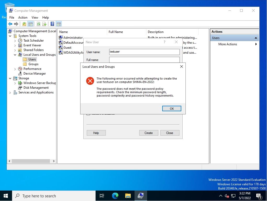267x201 pixels.
Task: Collapse the Local Users and Groups node
Action: pyautogui.click(x=15, y=55)
